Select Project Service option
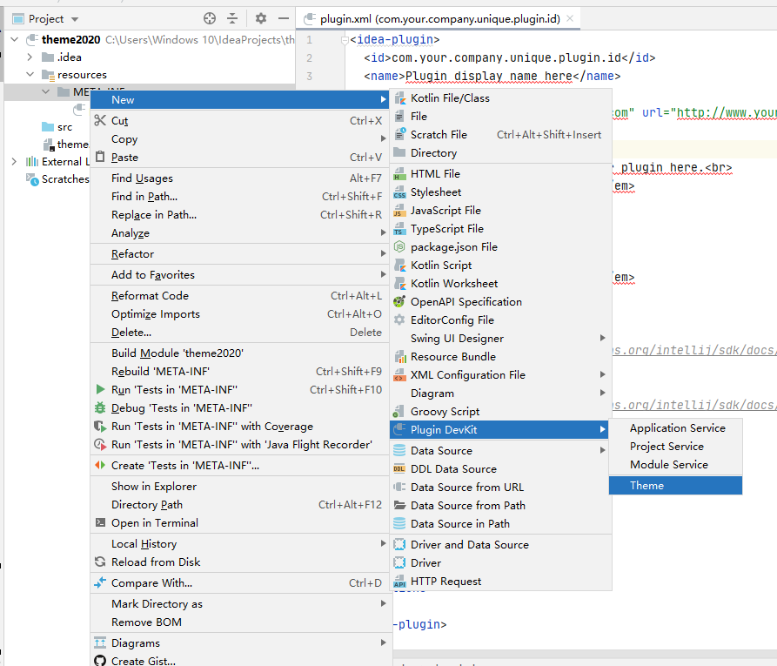Image resolution: width=777 pixels, height=666 pixels. (x=675, y=447)
